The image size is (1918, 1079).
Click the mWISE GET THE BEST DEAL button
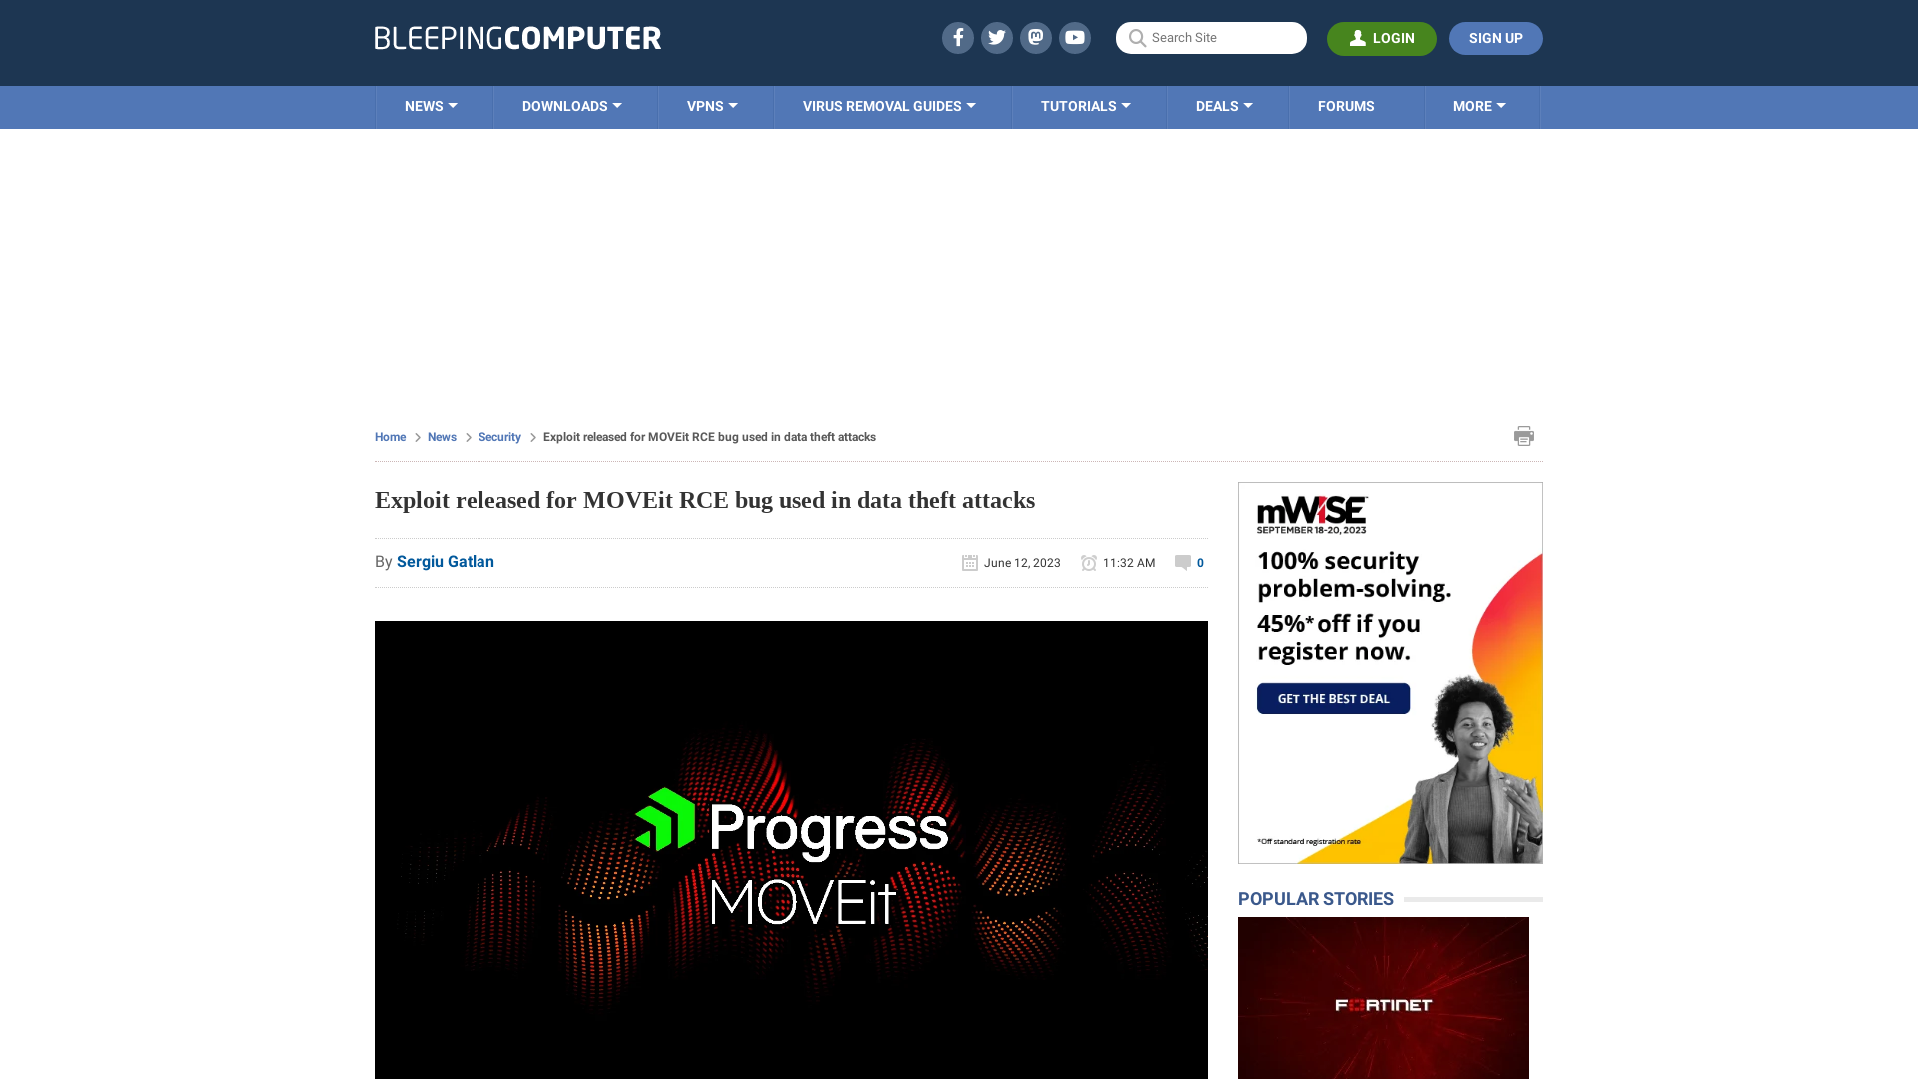pos(1332,698)
